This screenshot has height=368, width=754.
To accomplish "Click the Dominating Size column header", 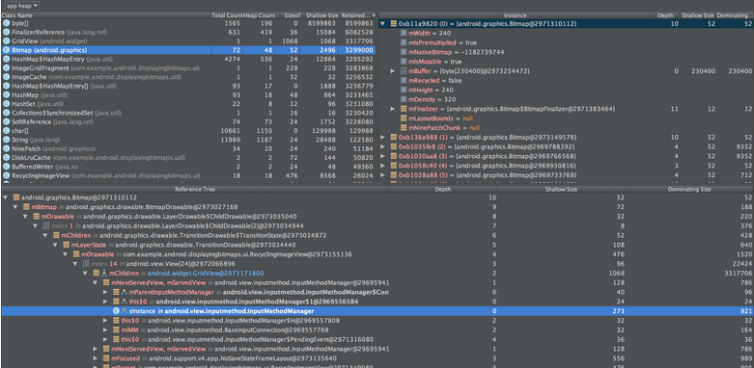I will coord(688,190).
